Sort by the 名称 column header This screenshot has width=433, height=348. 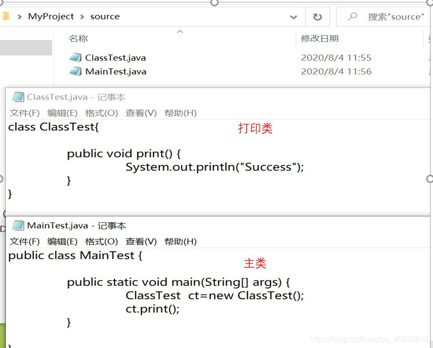pyautogui.click(x=78, y=38)
